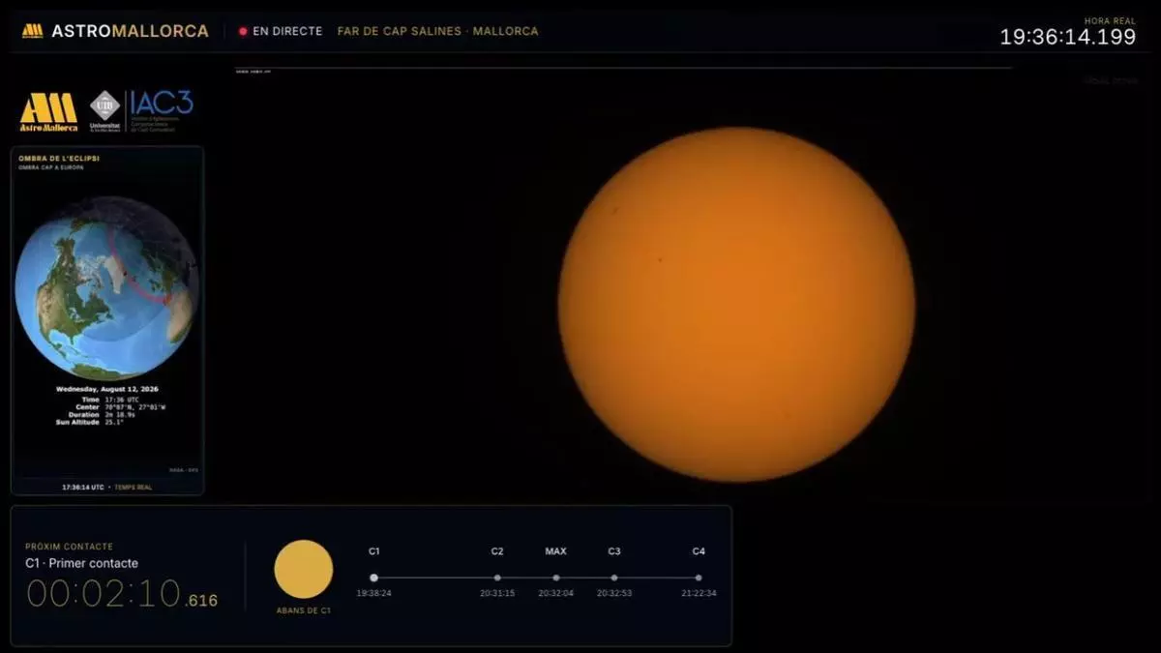Click the EN DIRECTE live label

(x=287, y=31)
